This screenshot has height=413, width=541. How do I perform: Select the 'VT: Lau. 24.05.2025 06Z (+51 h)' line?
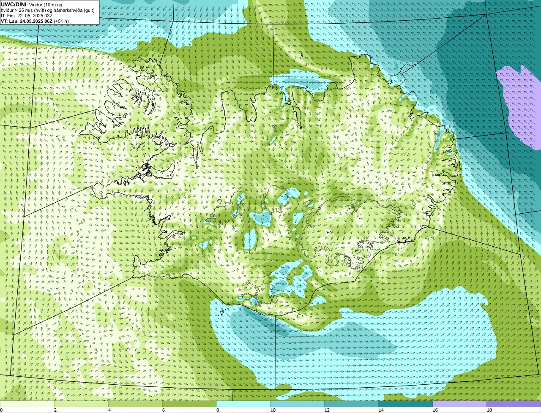click(x=35, y=21)
